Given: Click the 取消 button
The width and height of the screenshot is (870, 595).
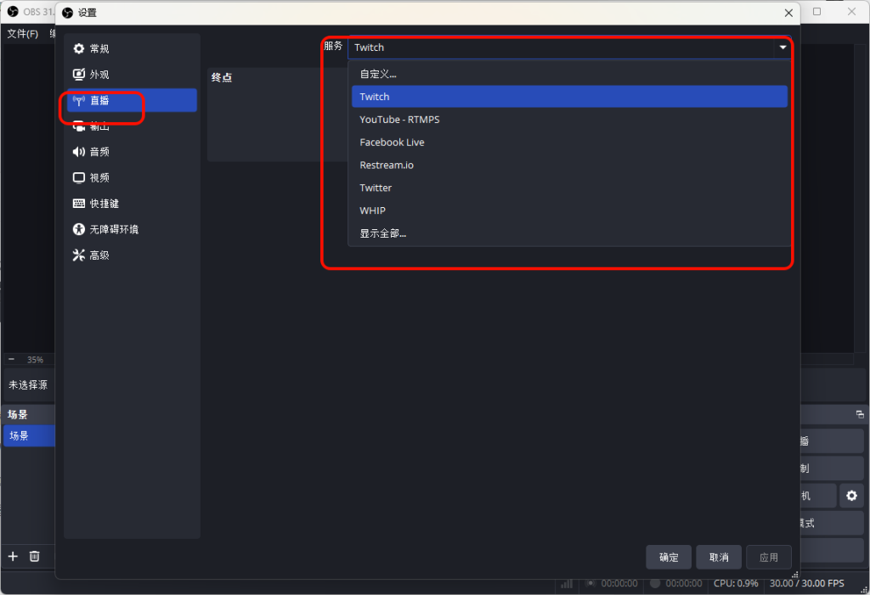Looking at the screenshot, I should point(718,558).
